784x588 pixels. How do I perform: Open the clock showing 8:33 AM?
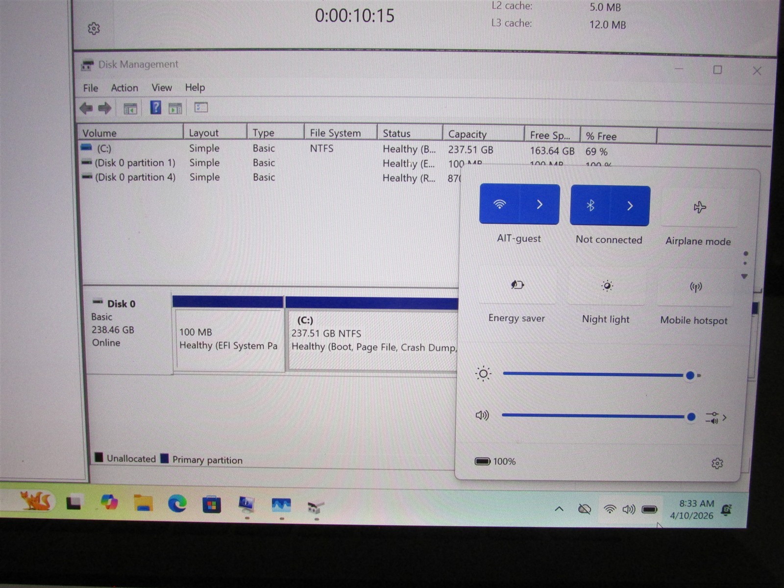click(x=692, y=510)
